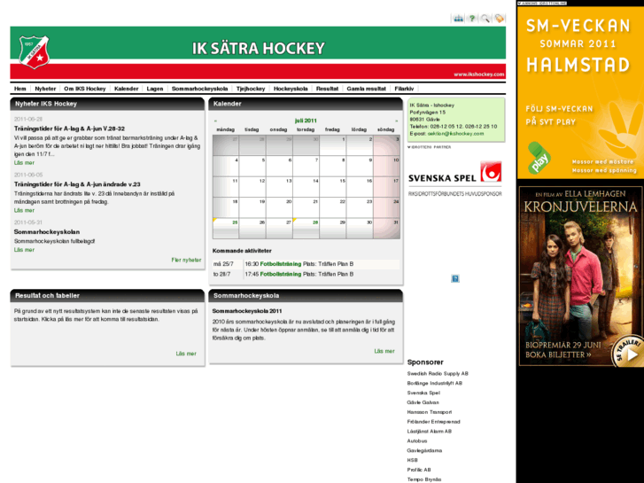
Task: Open news Träningstider för A-lag & A-jun V.28-32
Action: point(69,129)
